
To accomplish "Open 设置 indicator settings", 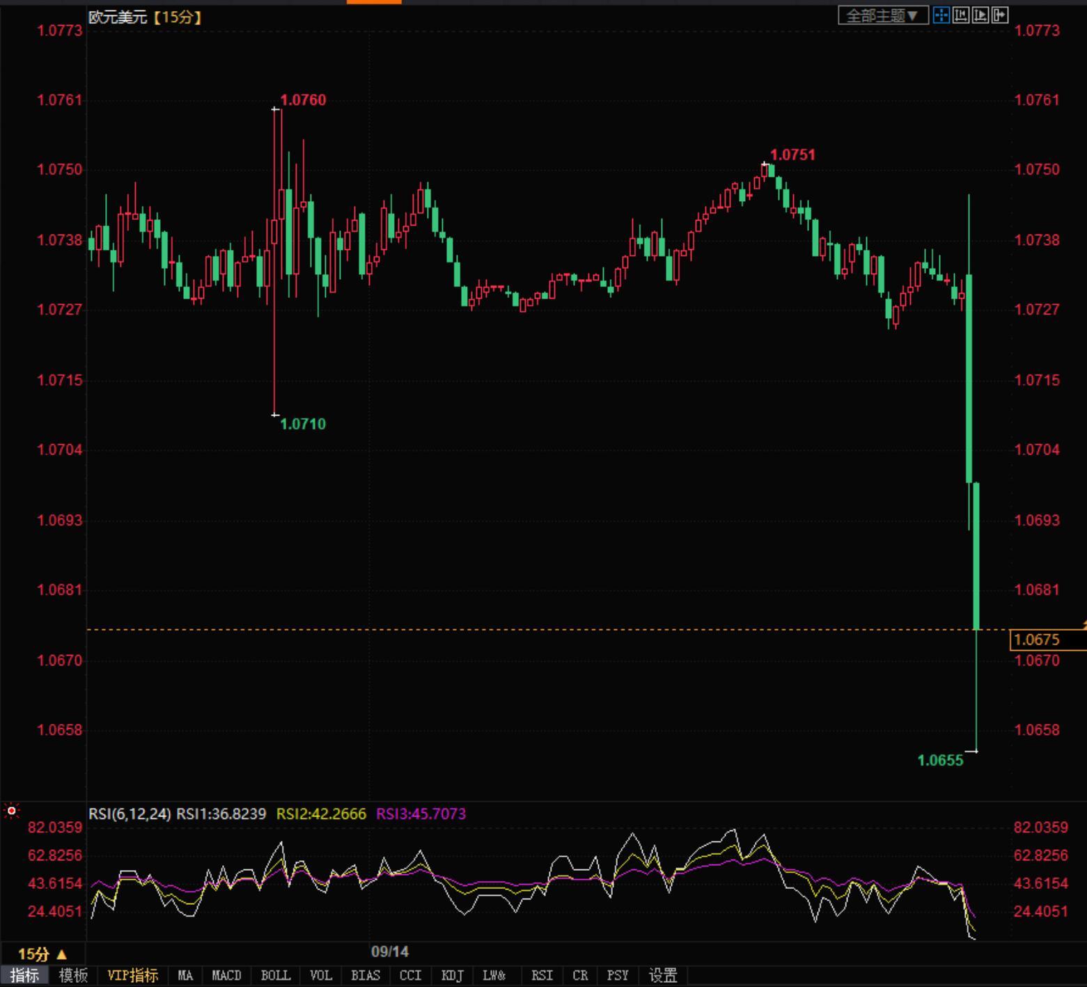I will (x=662, y=976).
